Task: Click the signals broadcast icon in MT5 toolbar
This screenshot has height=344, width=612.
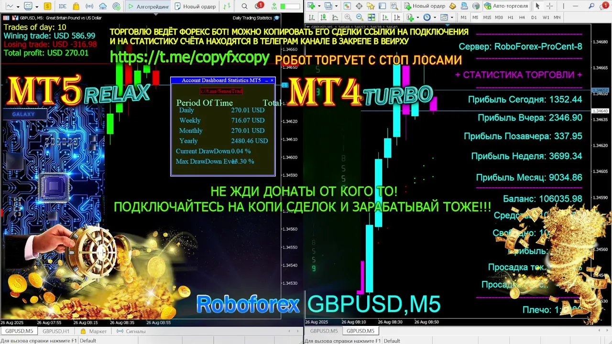Action: pos(89,6)
